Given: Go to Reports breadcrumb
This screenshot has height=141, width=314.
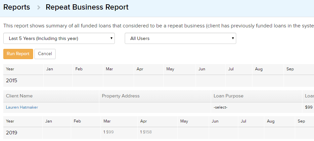Looking at the screenshot, I should point(17,7).
